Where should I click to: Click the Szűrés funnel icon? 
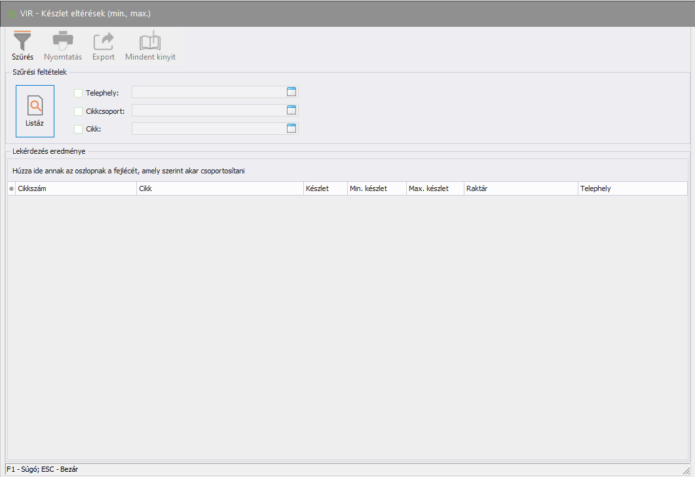[22, 41]
